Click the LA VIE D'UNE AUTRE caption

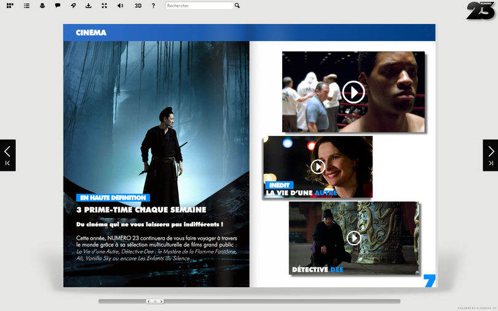point(301,193)
